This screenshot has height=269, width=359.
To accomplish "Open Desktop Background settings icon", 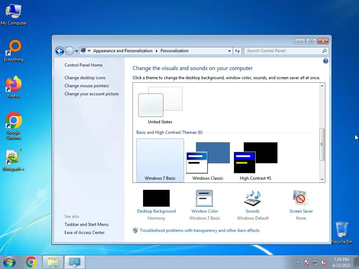I will (156, 198).
